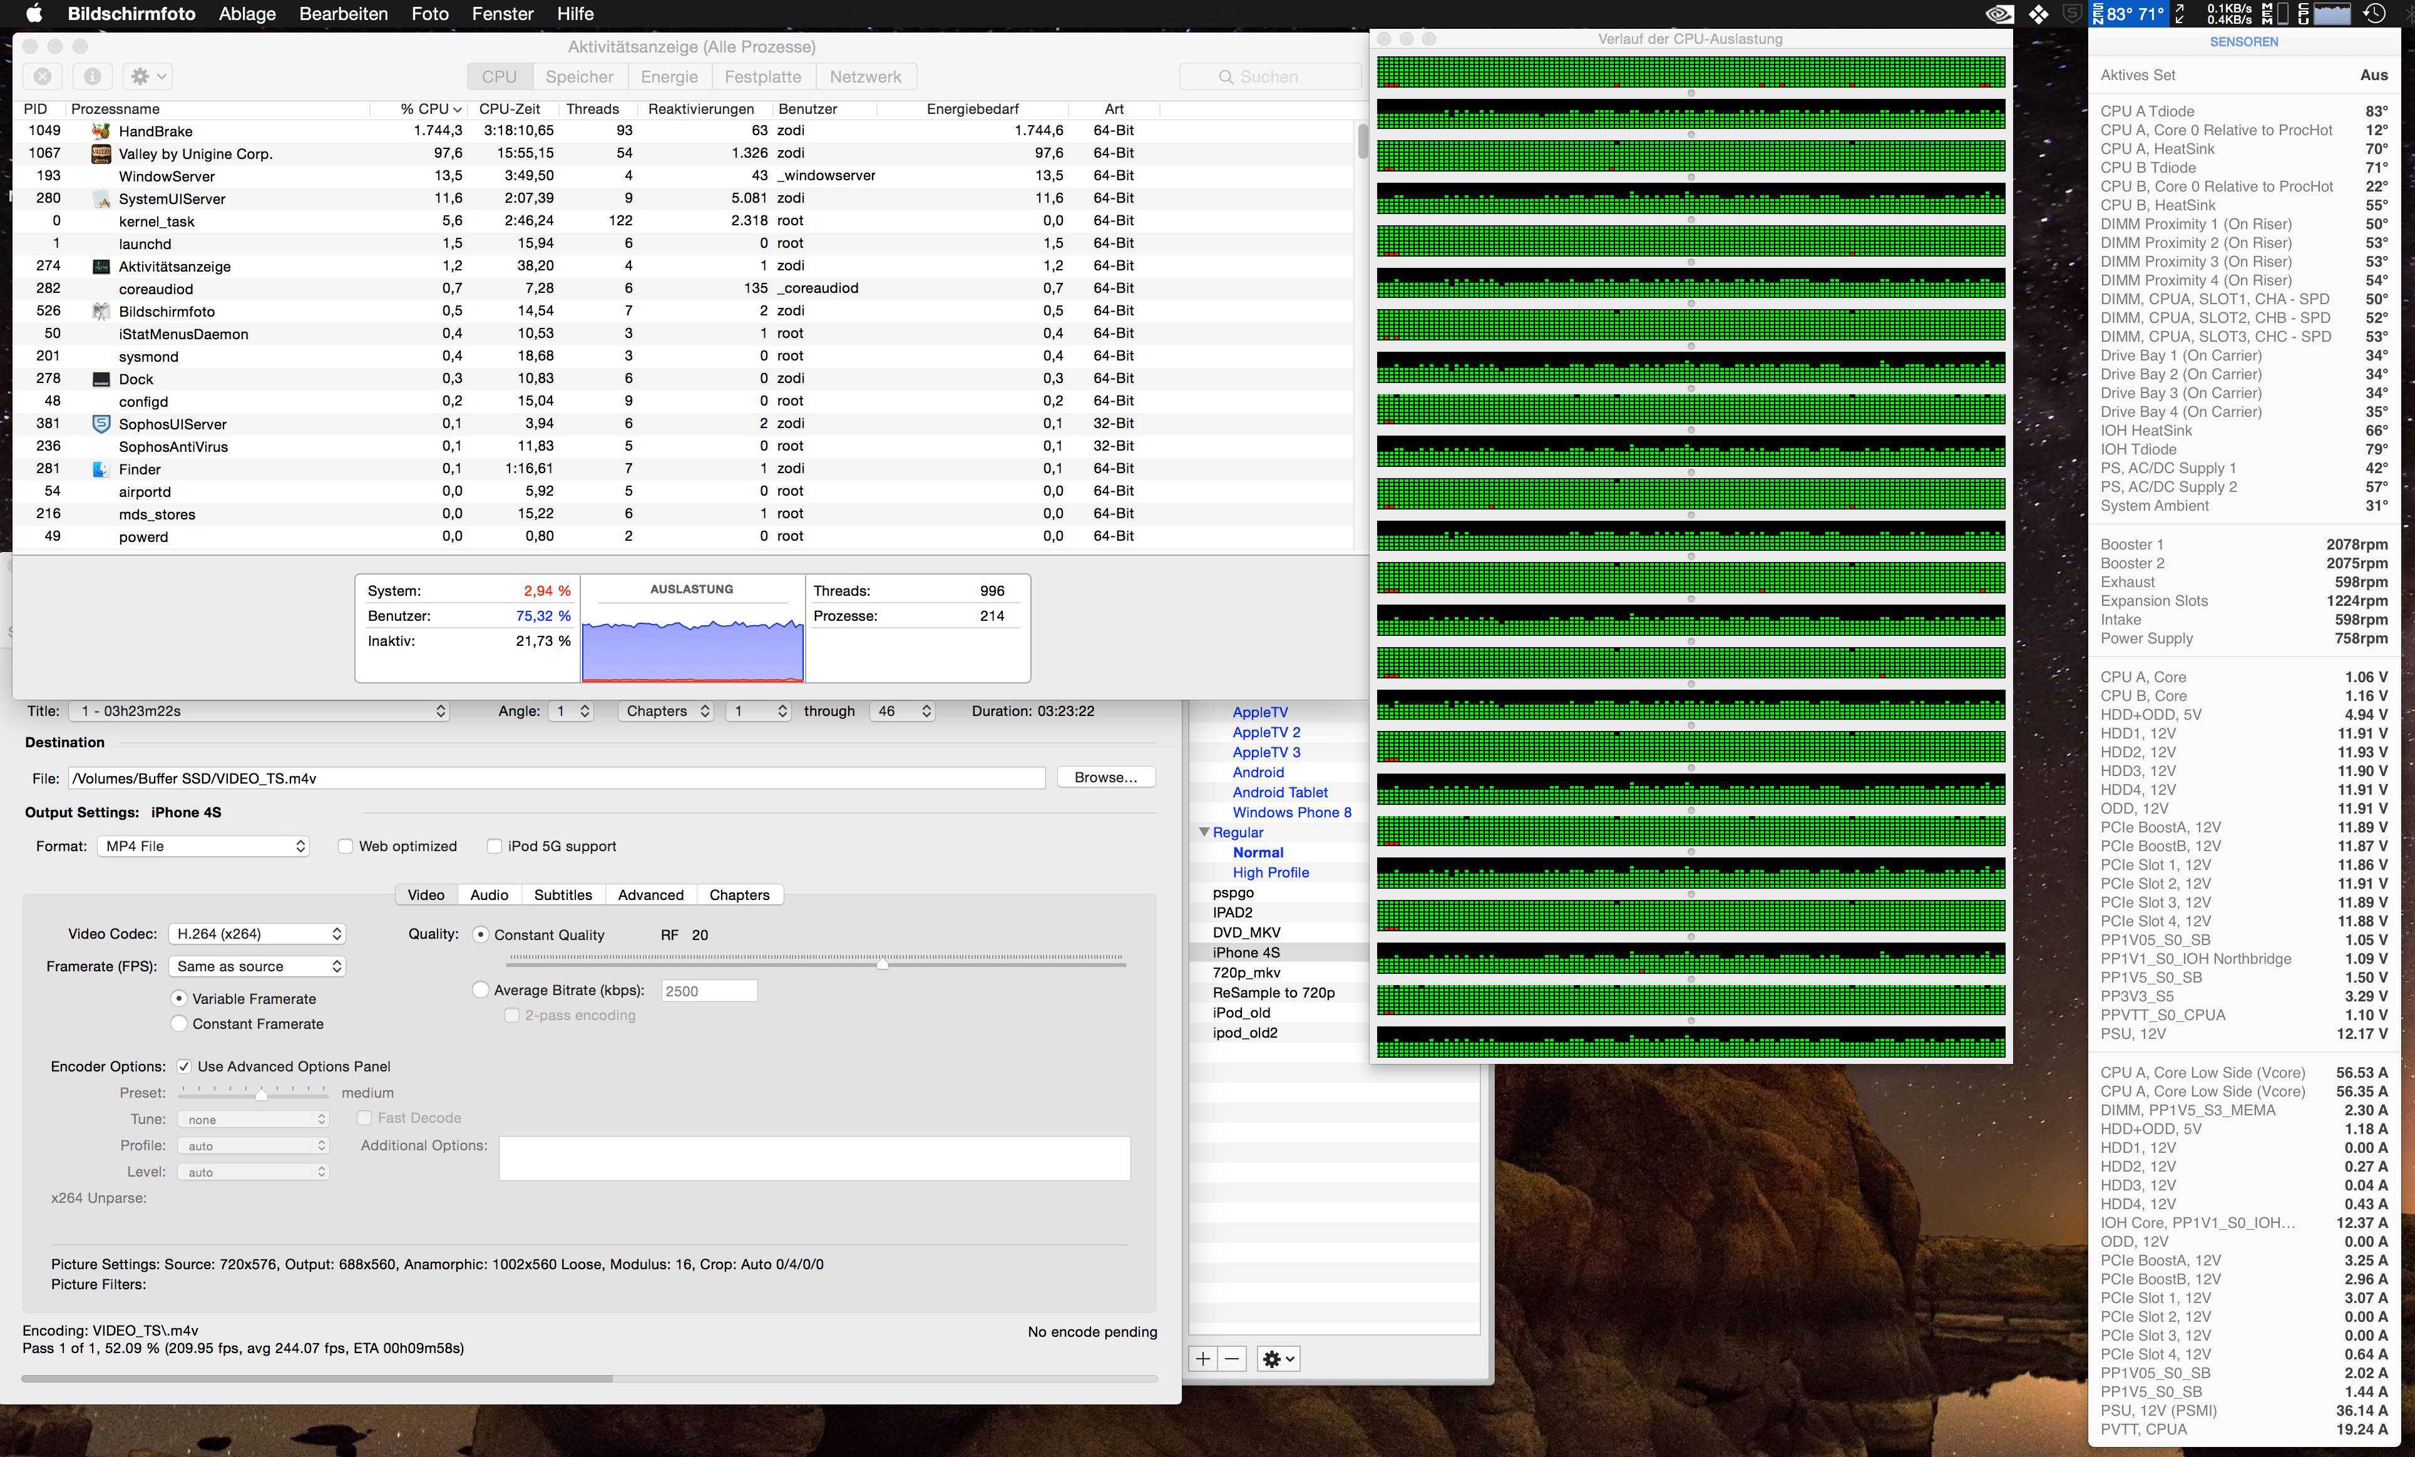Uncheck Use Advanced Options Panel
This screenshot has width=2415, height=1457.
183,1066
